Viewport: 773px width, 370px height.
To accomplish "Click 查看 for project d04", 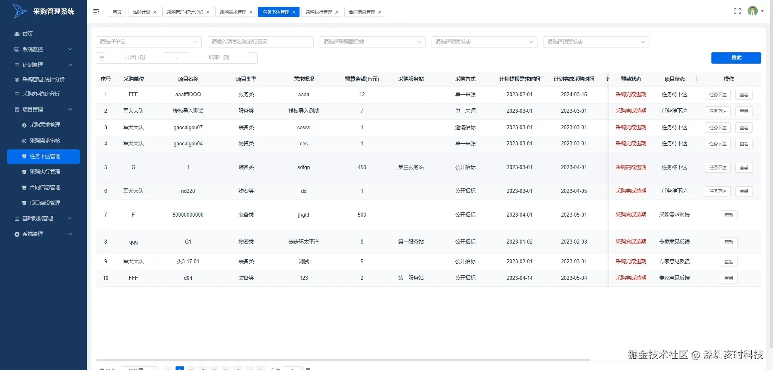I will coord(729,279).
